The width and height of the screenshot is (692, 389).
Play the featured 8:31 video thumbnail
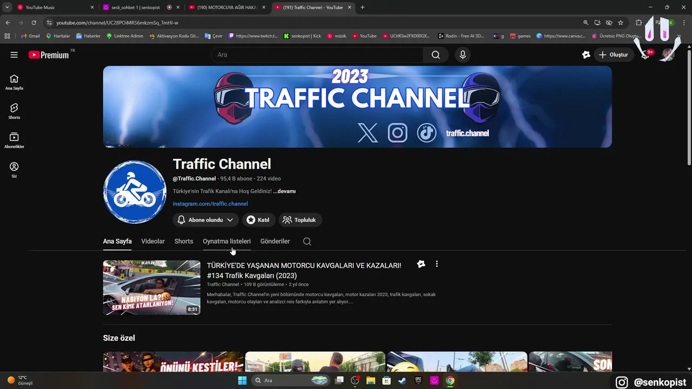click(x=151, y=287)
